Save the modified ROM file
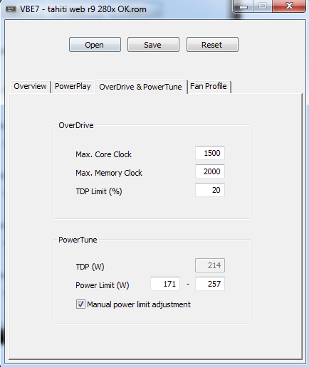The width and height of the screenshot is (309, 367). [153, 44]
